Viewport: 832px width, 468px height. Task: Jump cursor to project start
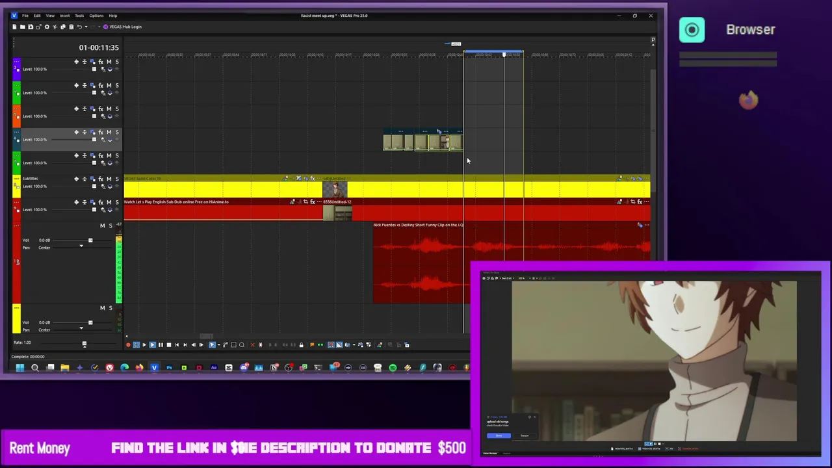[177, 344]
